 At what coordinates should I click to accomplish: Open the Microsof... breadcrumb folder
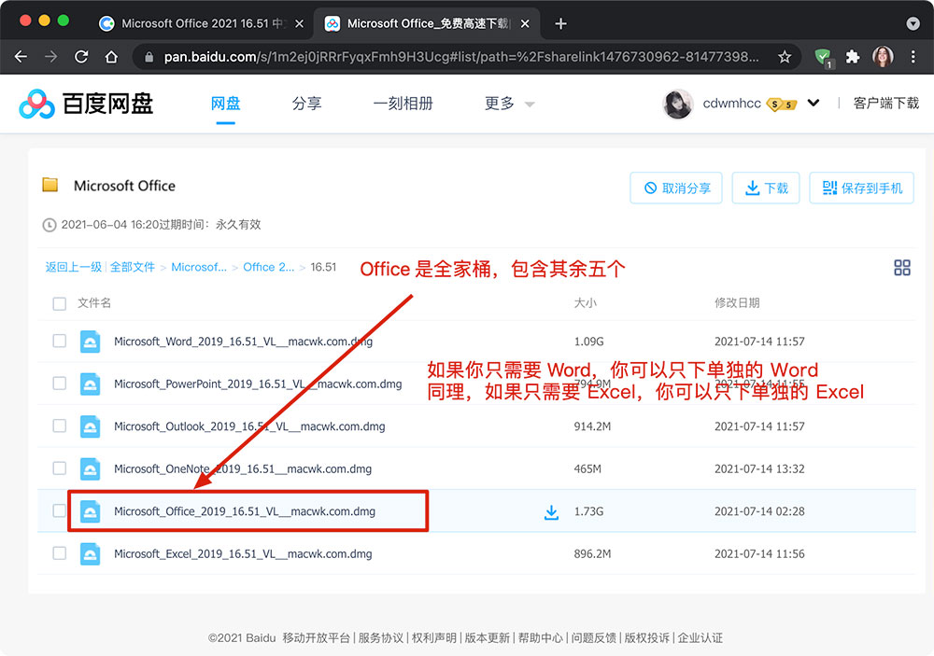point(199,267)
